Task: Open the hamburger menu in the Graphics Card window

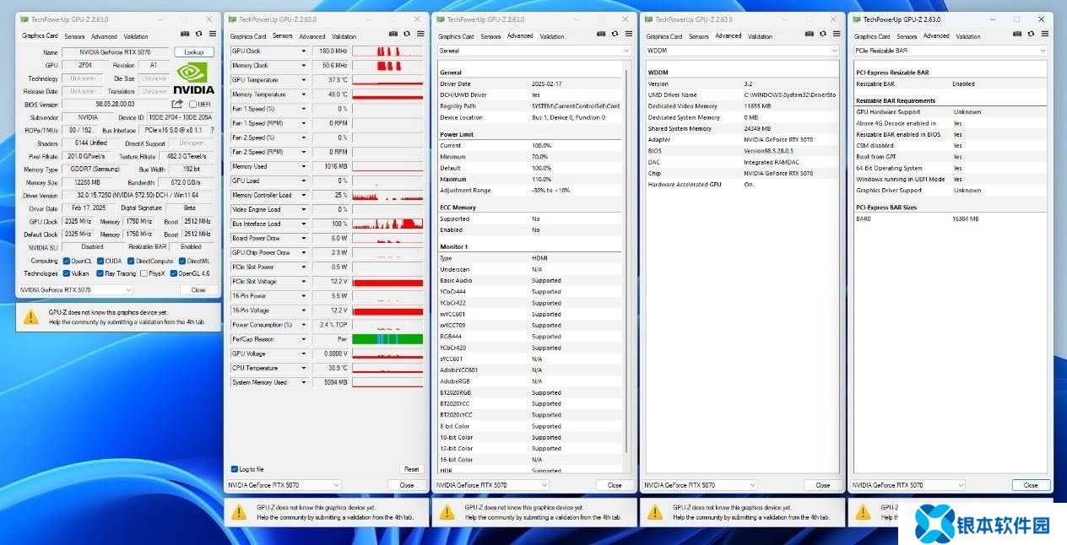Action: pos(212,34)
